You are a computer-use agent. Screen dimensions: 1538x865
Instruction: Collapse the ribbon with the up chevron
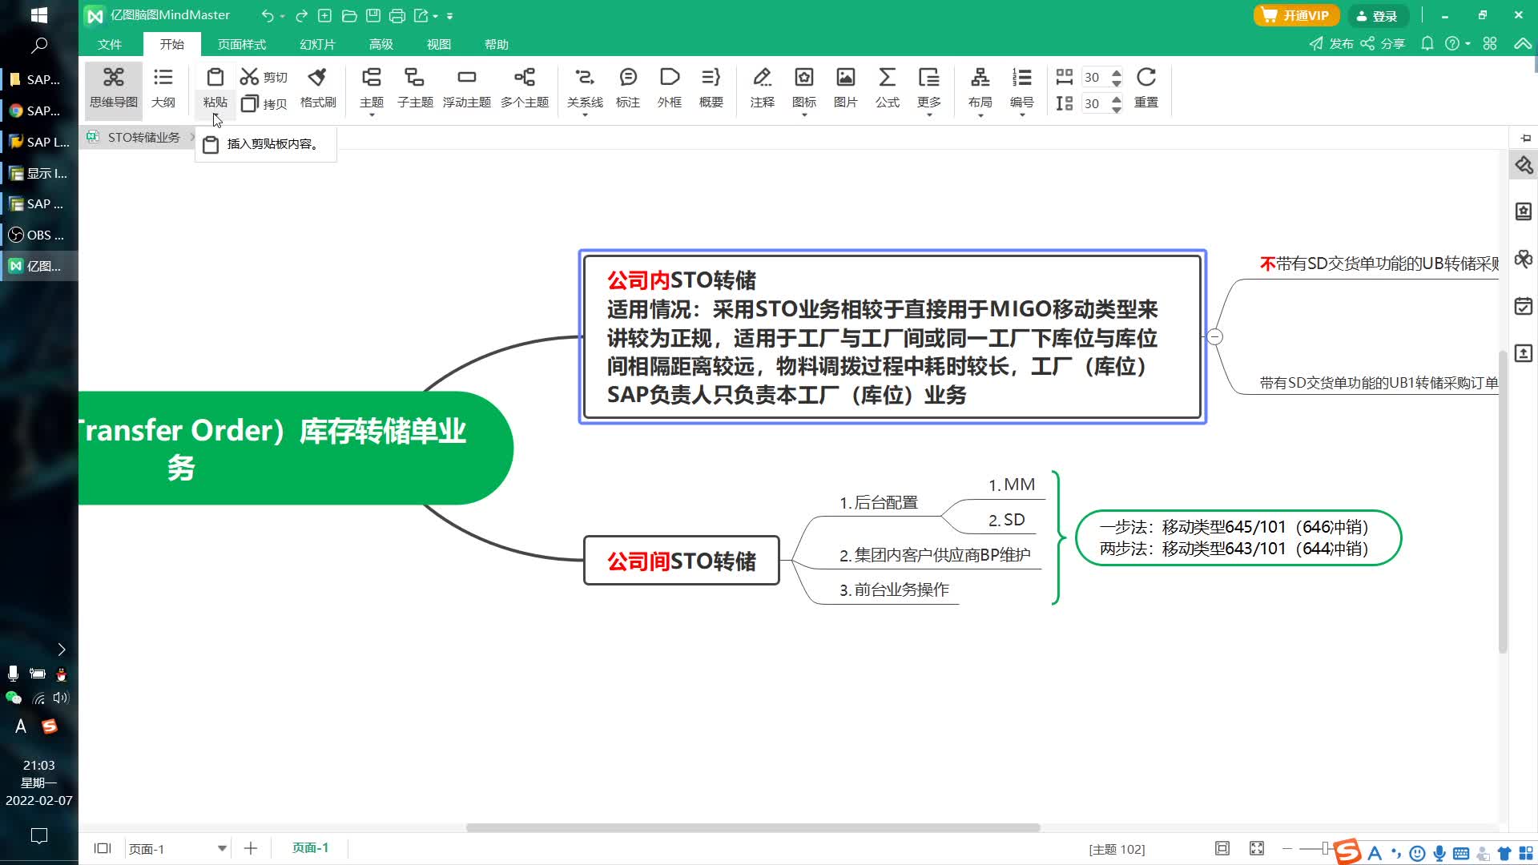tap(1522, 43)
